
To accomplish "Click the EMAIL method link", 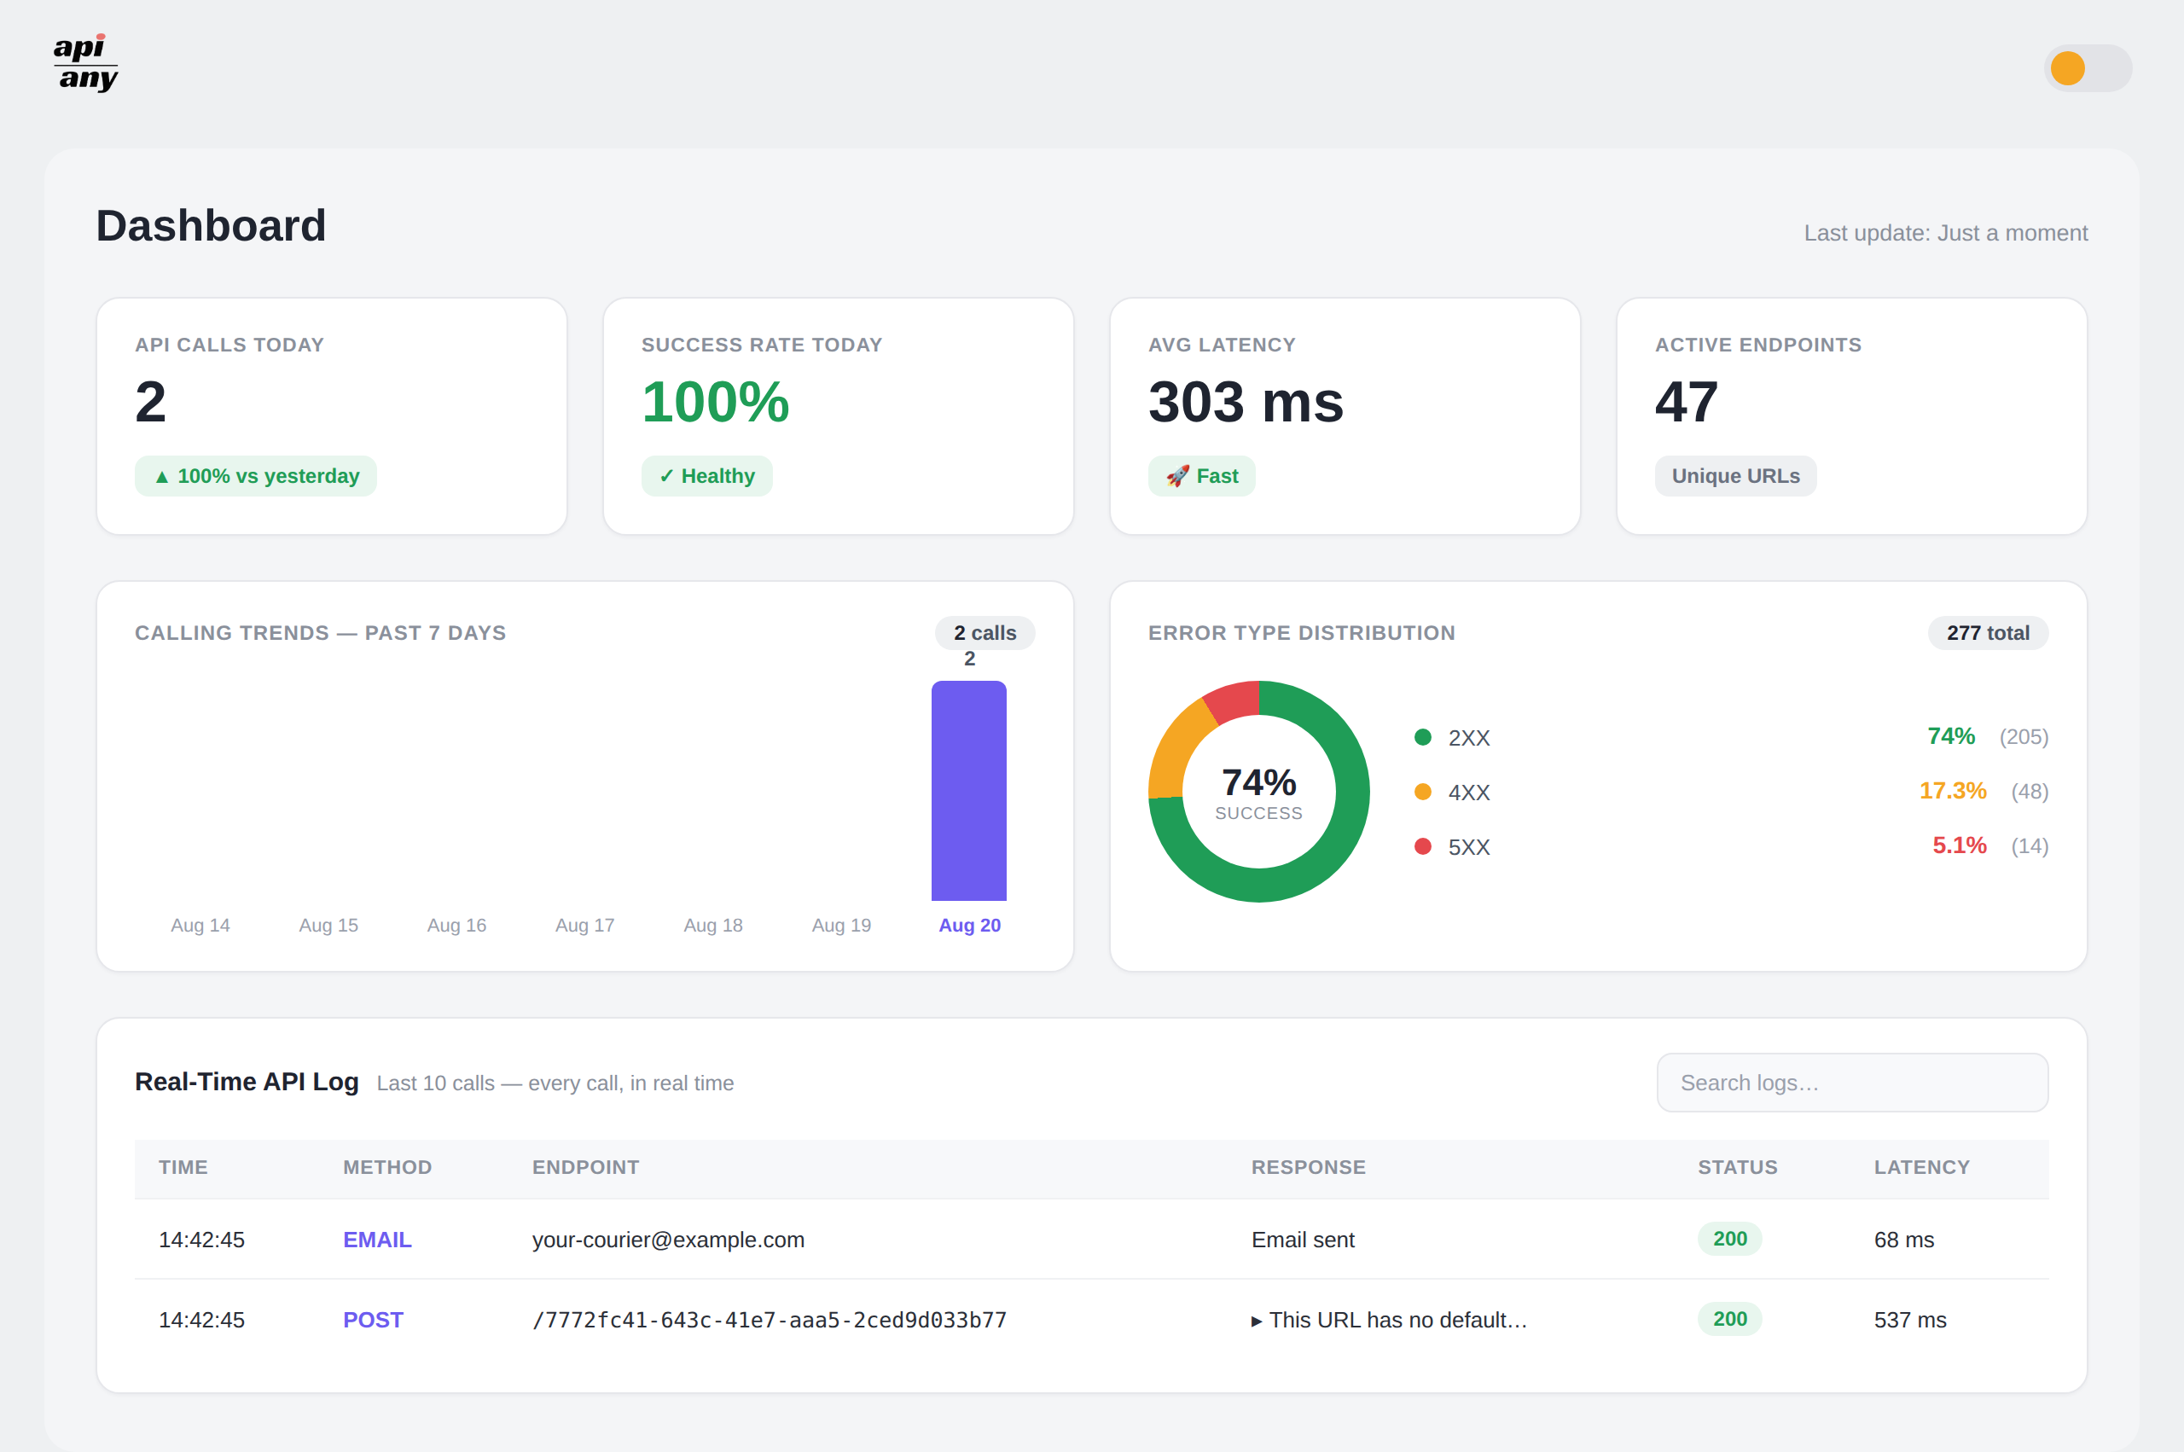I will [x=377, y=1240].
